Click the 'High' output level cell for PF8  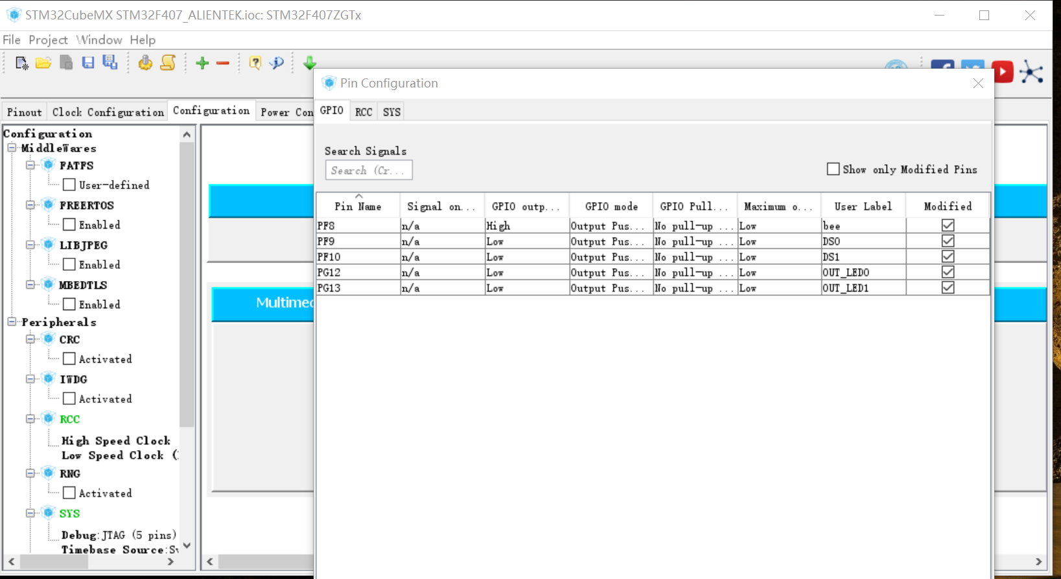[x=527, y=225]
